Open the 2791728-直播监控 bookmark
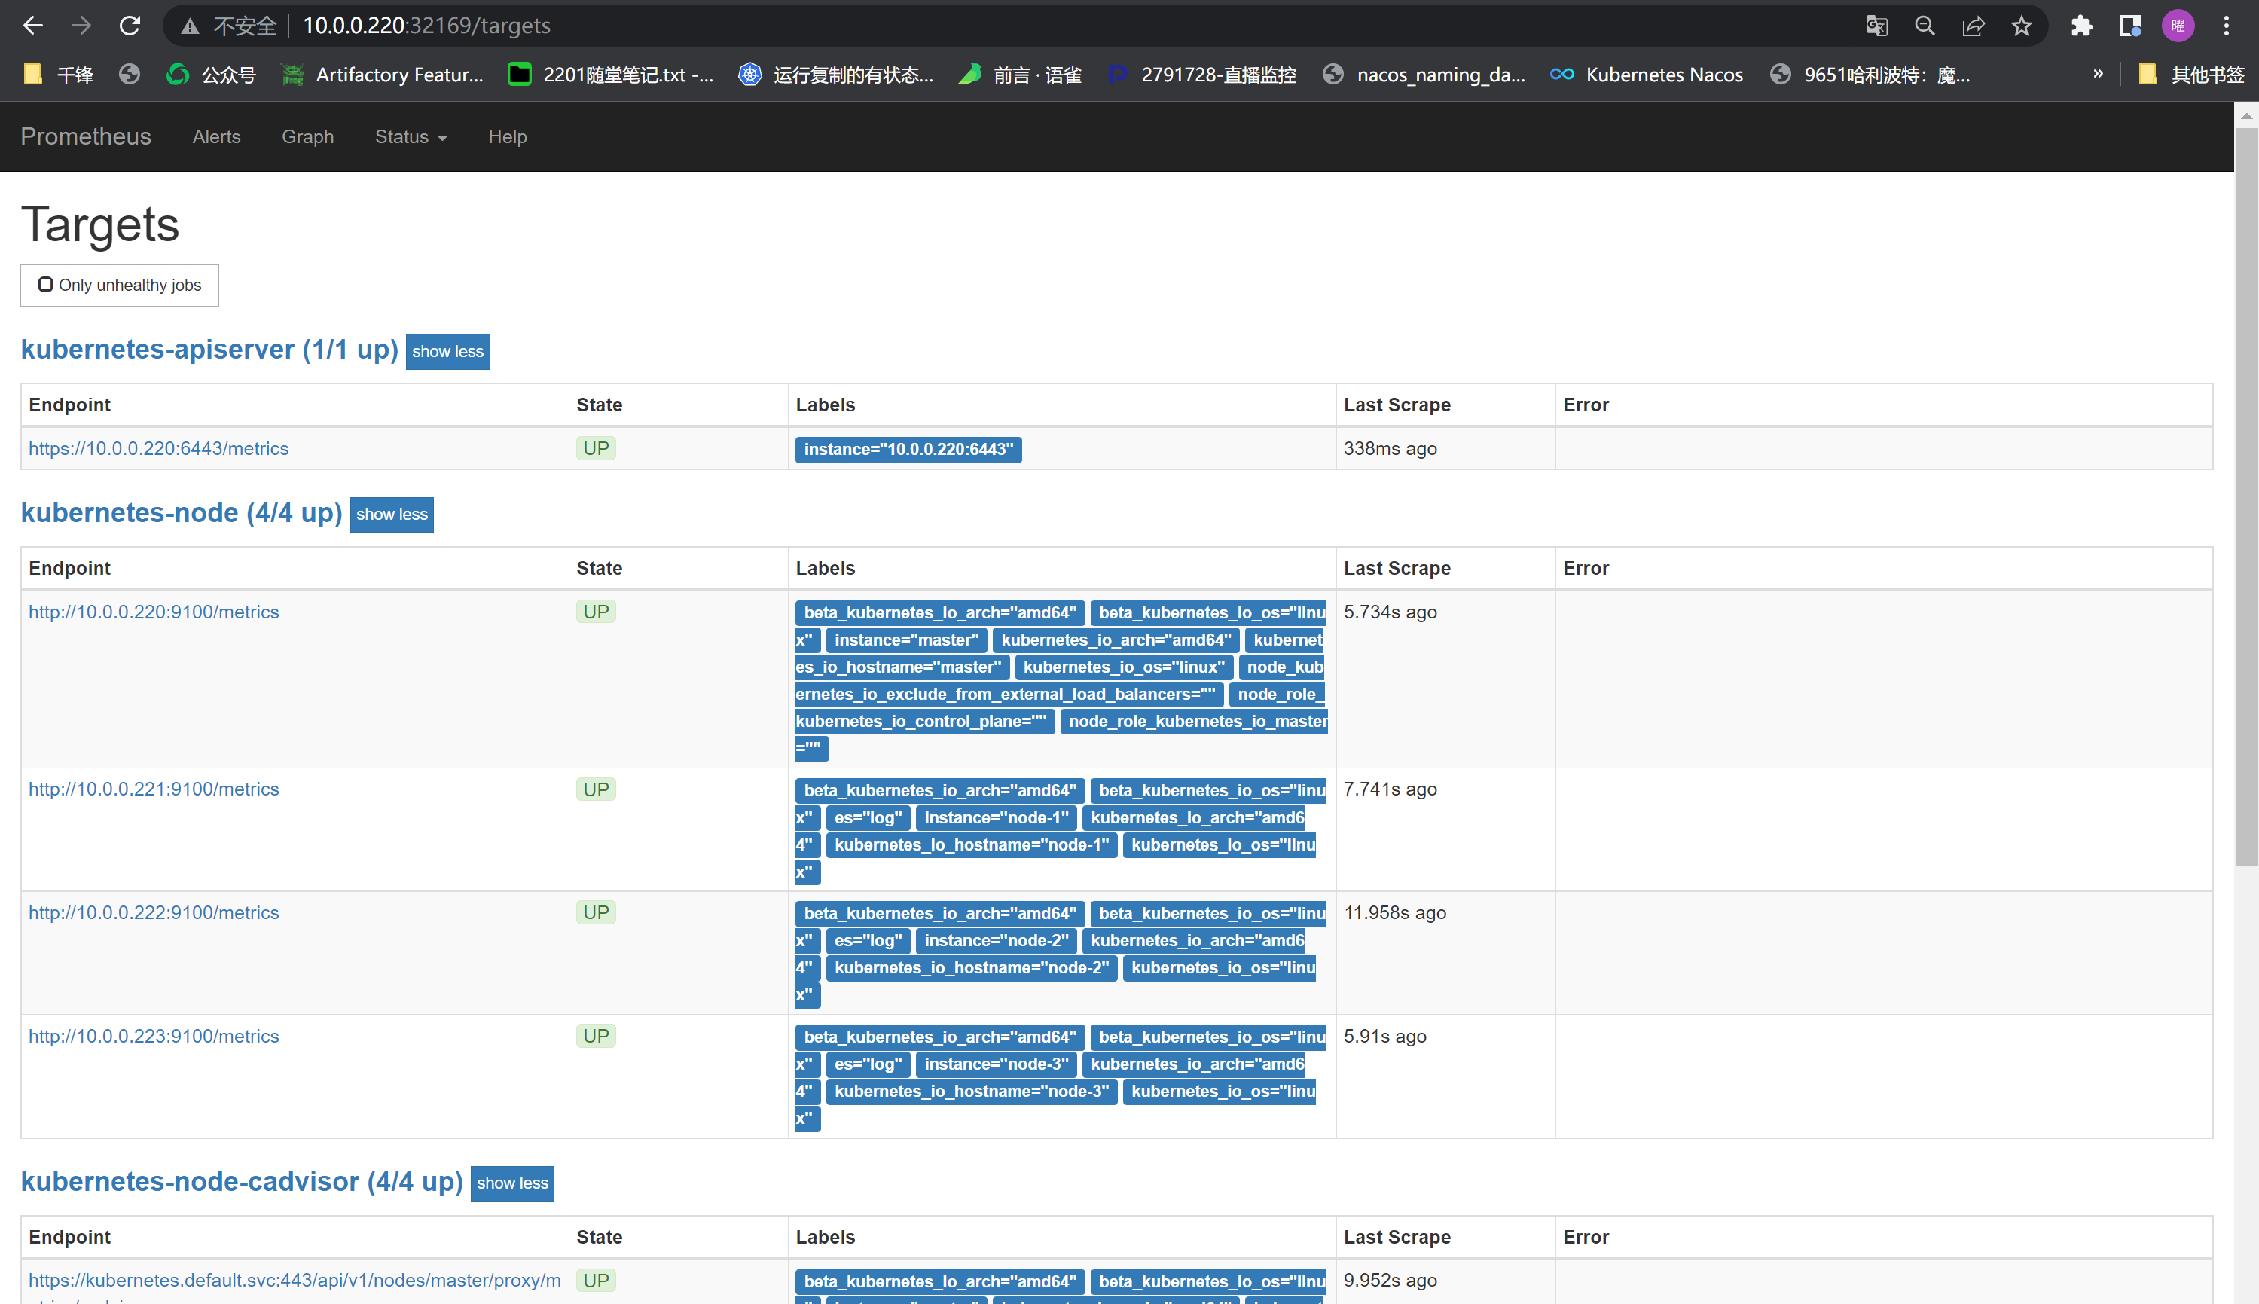The image size is (2259, 1304). click(1201, 75)
